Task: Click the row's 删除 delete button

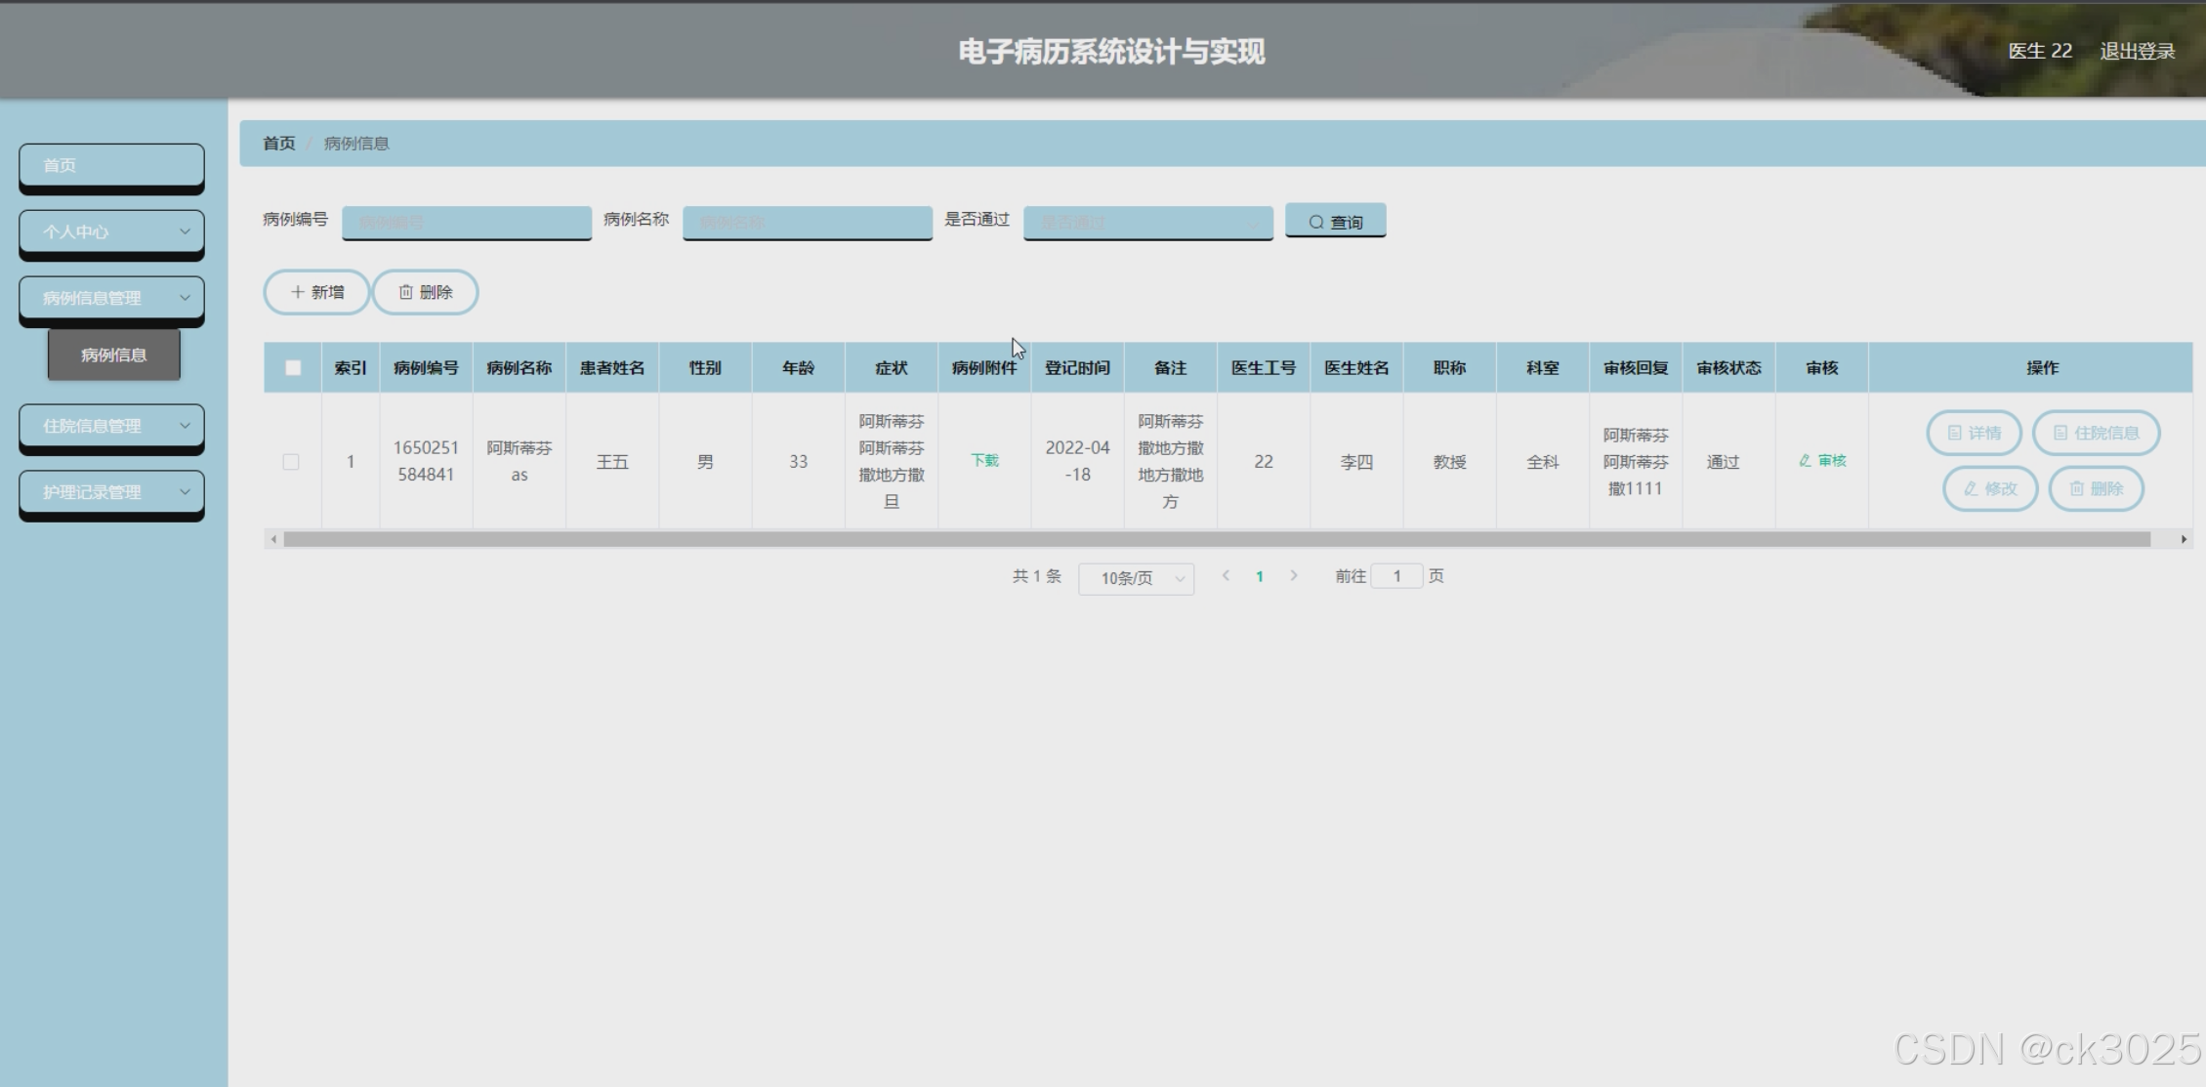Action: (2096, 488)
